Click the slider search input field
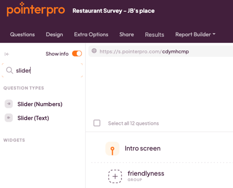This screenshot has height=188, width=233. 42,70
